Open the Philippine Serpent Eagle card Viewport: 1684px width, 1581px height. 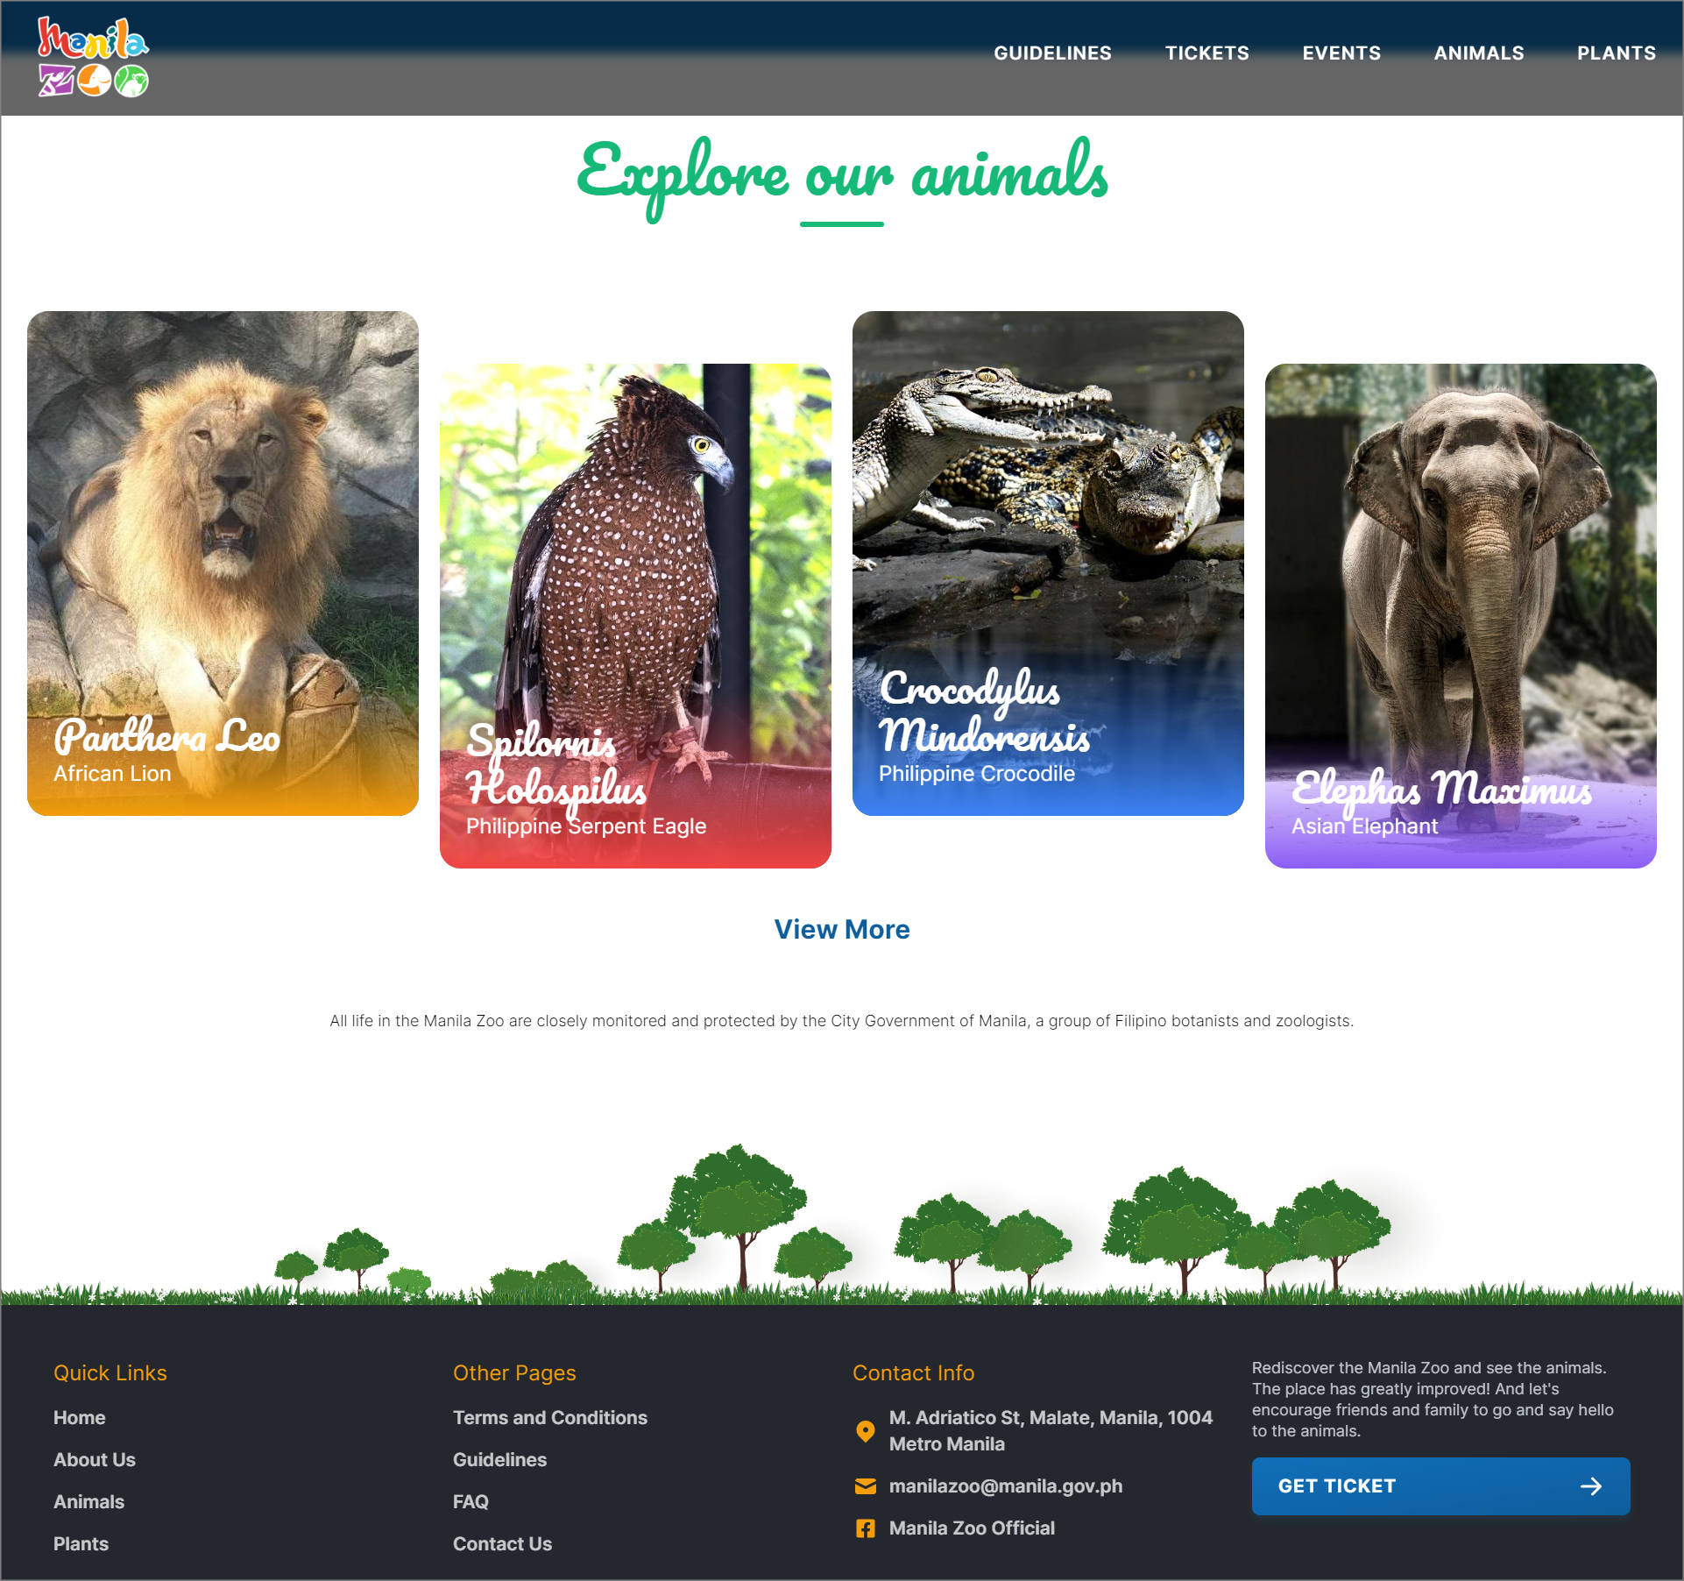635,615
